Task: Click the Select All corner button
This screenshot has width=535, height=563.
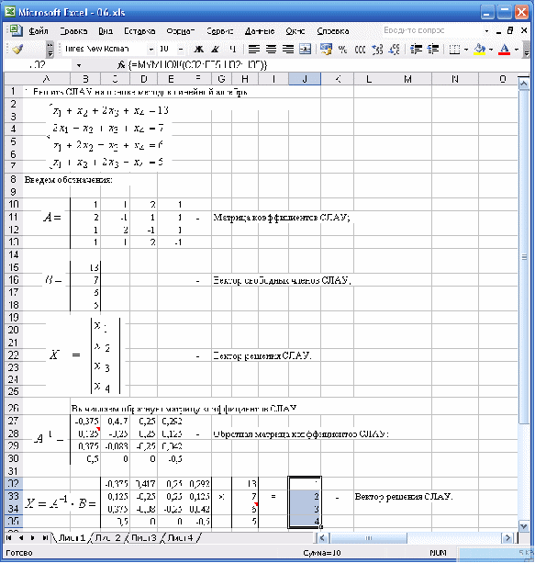Action: (x=13, y=79)
